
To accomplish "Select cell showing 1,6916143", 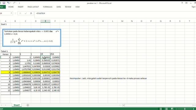I will pyautogui.click(x=25, y=75).
